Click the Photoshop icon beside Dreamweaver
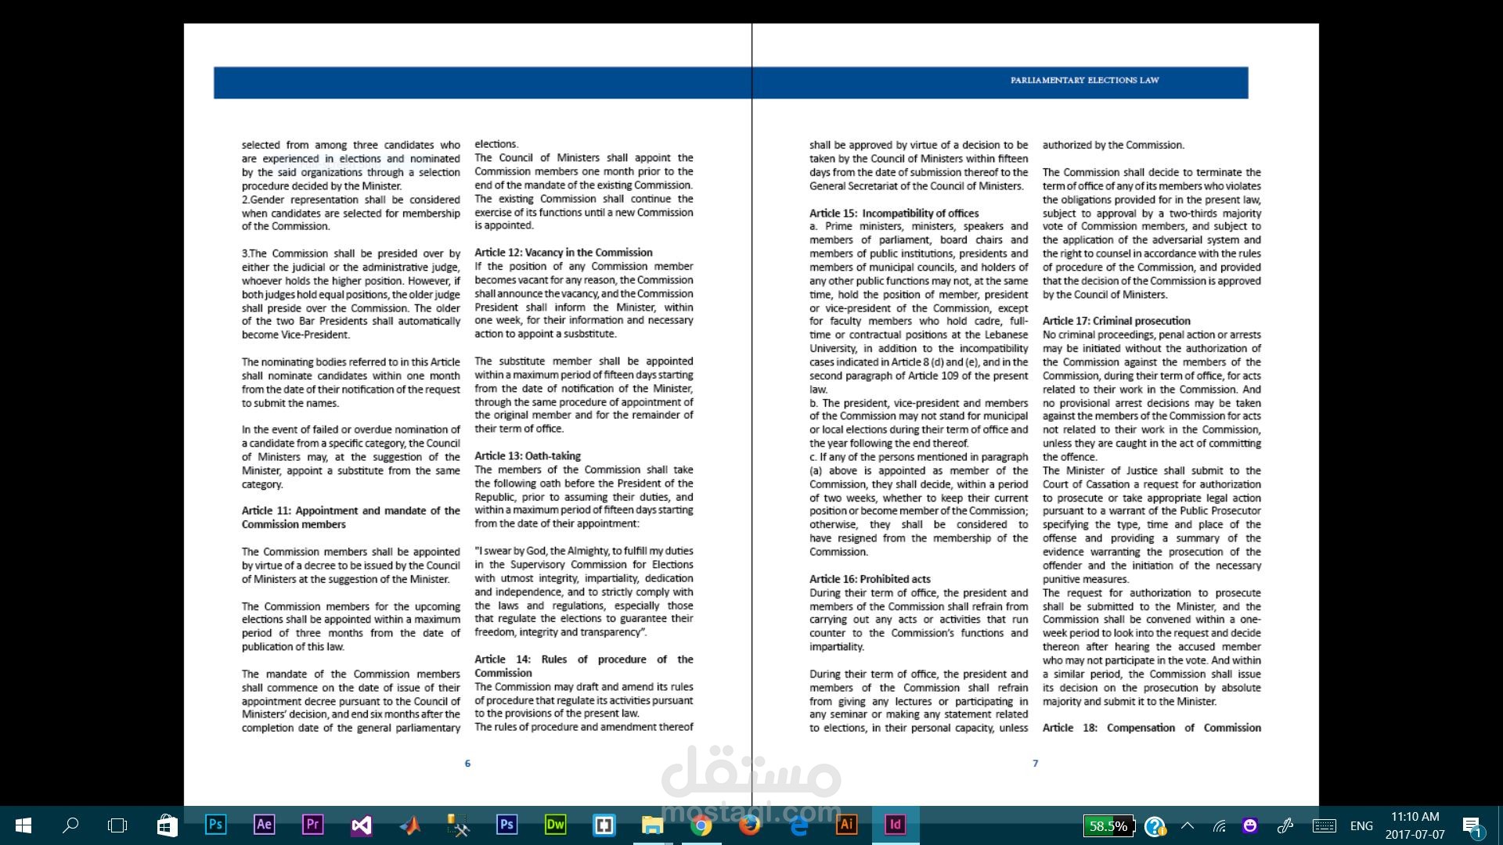This screenshot has width=1503, height=845. click(x=506, y=825)
